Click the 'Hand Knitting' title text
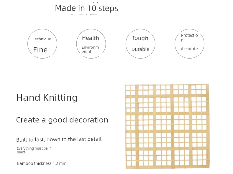 pos(47,98)
